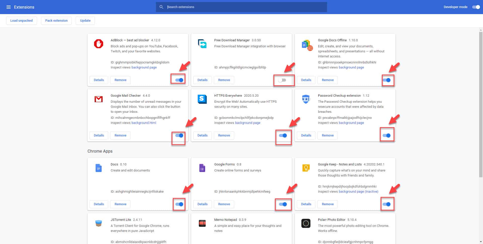Image resolution: width=483 pixels, height=244 pixels.
Task: Click the page vertical scrollbar
Action: (x=481, y=104)
